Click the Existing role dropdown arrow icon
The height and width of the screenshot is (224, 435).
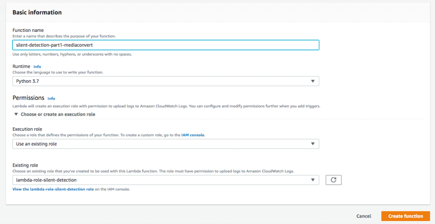point(313,180)
